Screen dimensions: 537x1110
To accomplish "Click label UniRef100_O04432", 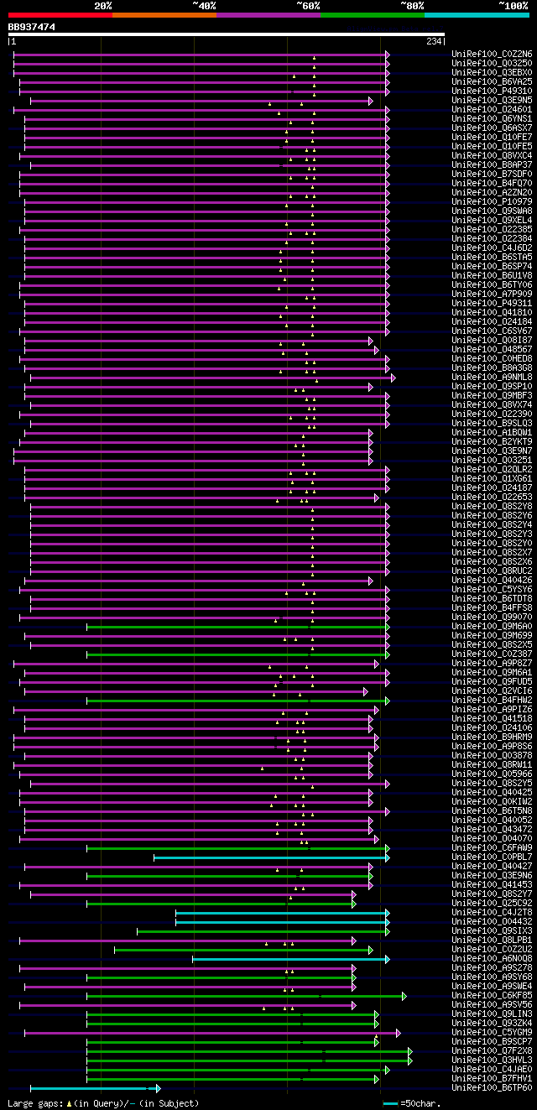I will 492,921.
